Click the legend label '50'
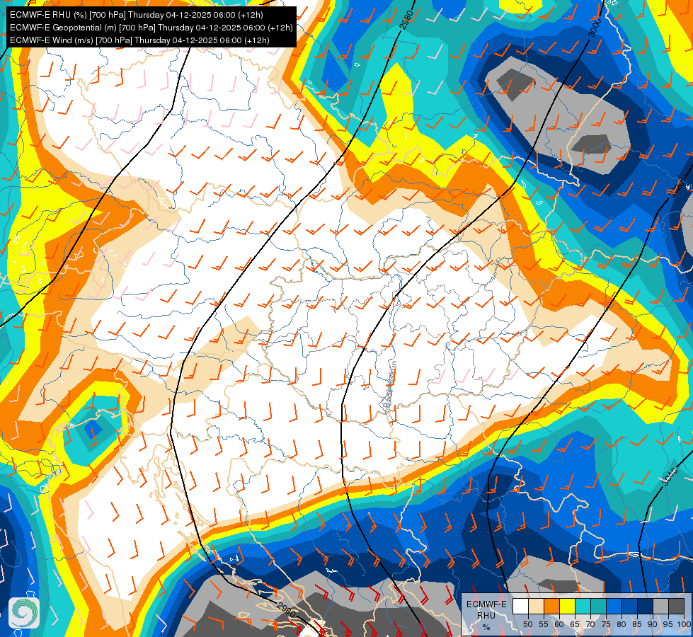 pyautogui.click(x=527, y=625)
